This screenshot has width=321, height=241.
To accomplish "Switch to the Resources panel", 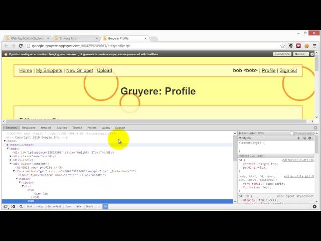I will click(x=29, y=128).
